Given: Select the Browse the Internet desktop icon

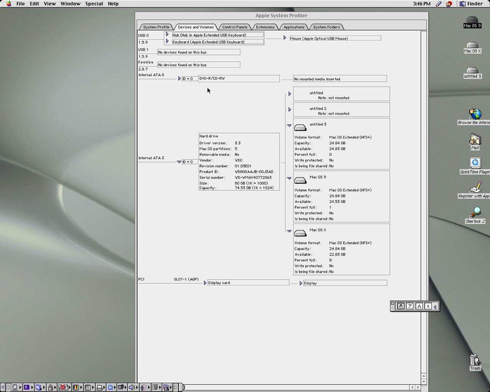Looking at the screenshot, I should click(475, 117).
